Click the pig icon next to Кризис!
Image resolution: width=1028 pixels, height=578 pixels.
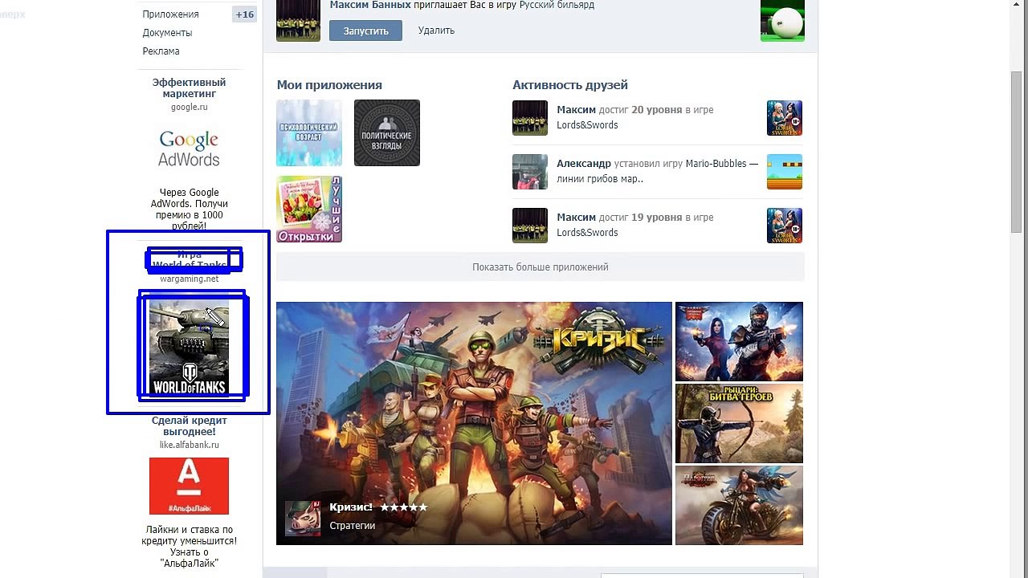pos(303,519)
